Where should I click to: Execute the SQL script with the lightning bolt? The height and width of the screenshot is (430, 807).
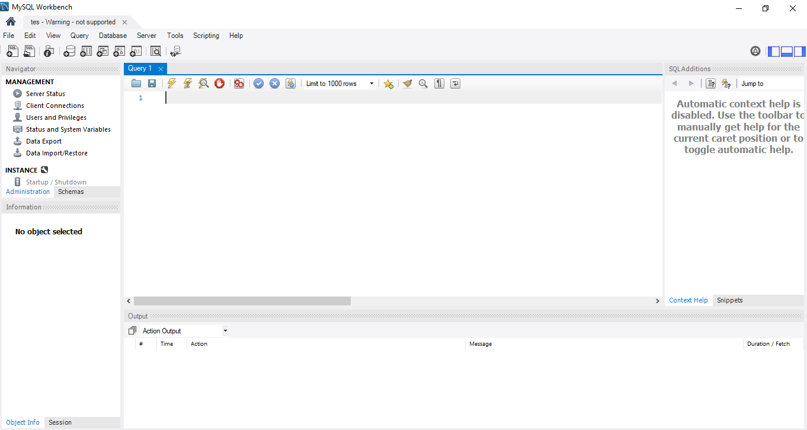tap(172, 84)
